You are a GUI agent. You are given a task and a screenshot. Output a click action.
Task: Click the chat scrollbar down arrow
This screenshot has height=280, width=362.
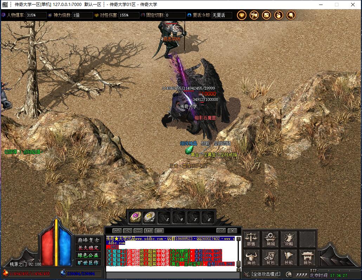[x=239, y=269]
